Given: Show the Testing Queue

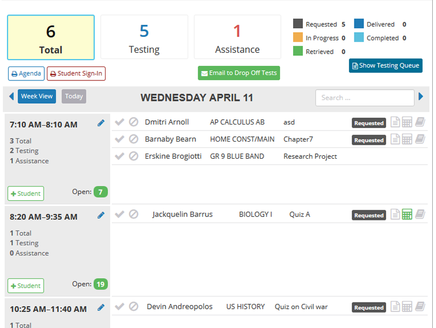Looking at the screenshot, I should click(x=386, y=65).
